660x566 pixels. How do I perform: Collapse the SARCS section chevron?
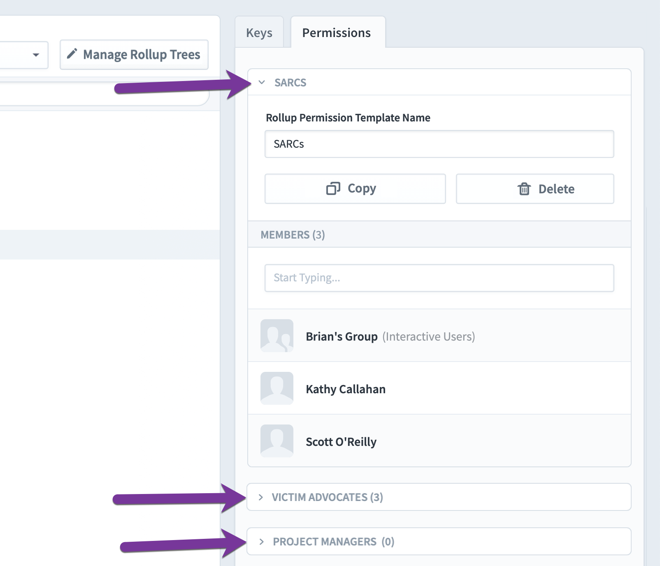(262, 82)
